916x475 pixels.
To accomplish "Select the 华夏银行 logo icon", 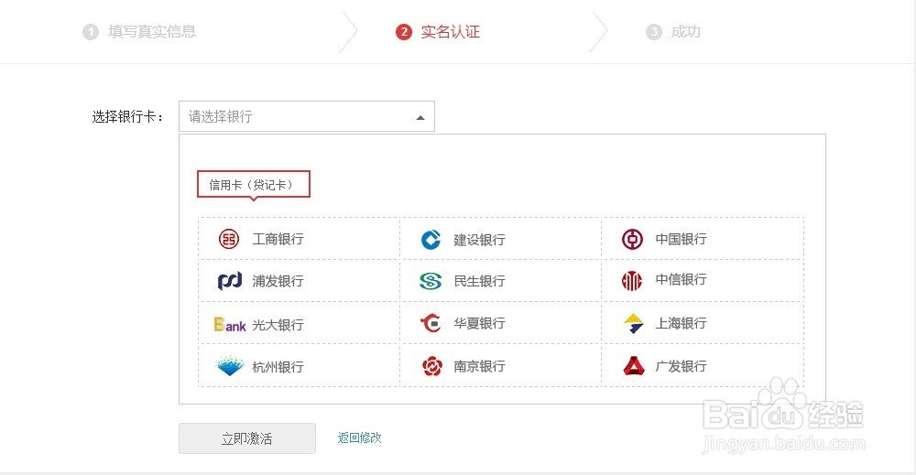I will (431, 323).
